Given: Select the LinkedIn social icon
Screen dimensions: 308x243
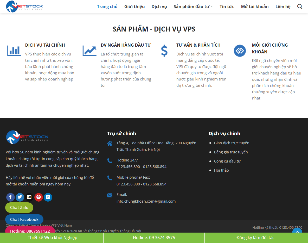Looking at the screenshot, I should click(x=48, y=197).
